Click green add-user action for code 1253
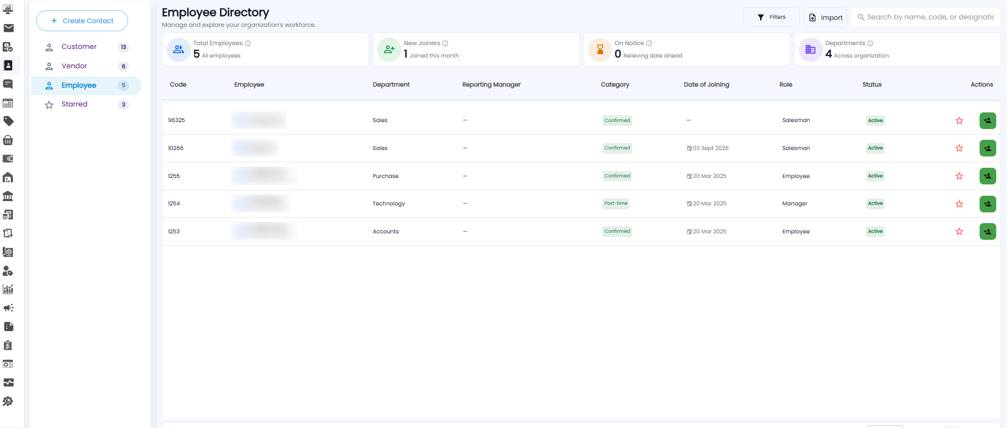The image size is (1007, 428). pos(988,231)
